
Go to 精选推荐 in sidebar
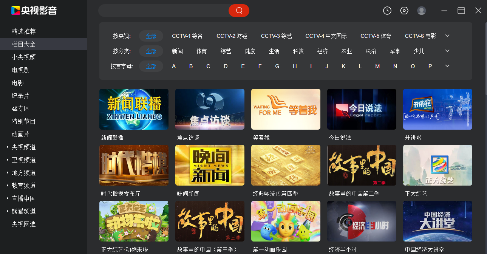pyautogui.click(x=24, y=31)
